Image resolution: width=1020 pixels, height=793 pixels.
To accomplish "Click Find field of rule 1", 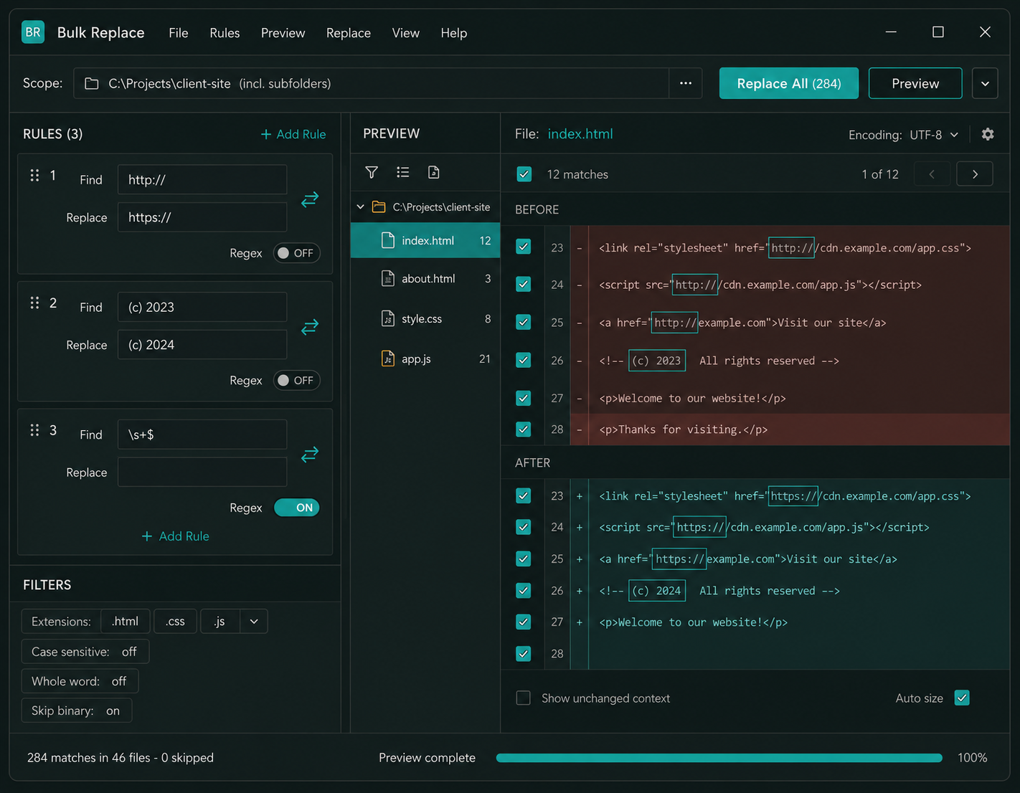I will pyautogui.click(x=202, y=180).
